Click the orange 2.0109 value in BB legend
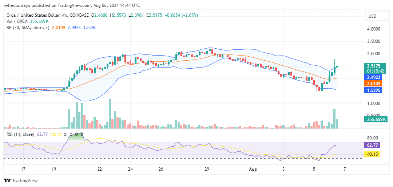This screenshot has height=187, width=393. (58, 28)
